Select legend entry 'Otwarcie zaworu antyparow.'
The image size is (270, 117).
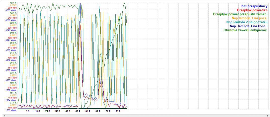[245, 30]
